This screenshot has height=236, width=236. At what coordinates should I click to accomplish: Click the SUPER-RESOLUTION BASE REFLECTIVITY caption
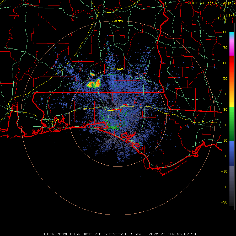coord(83,234)
